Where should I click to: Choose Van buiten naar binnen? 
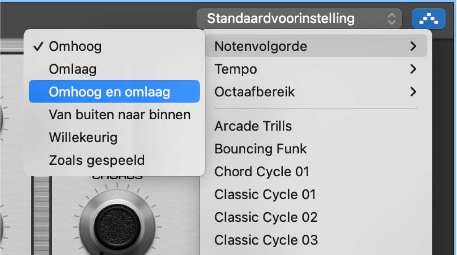[120, 114]
